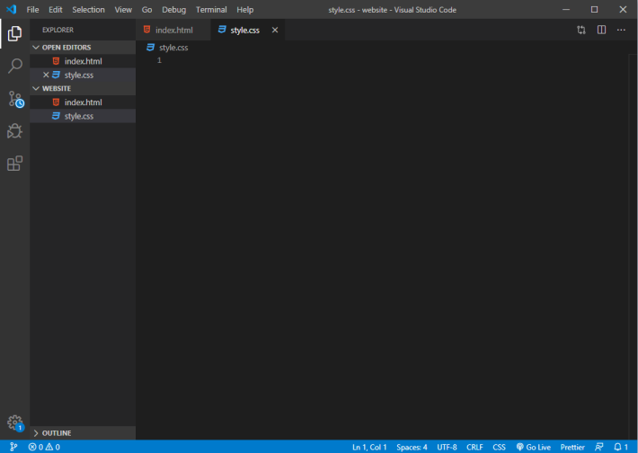
Task: Click the Prettier status bar button
Action: point(572,447)
